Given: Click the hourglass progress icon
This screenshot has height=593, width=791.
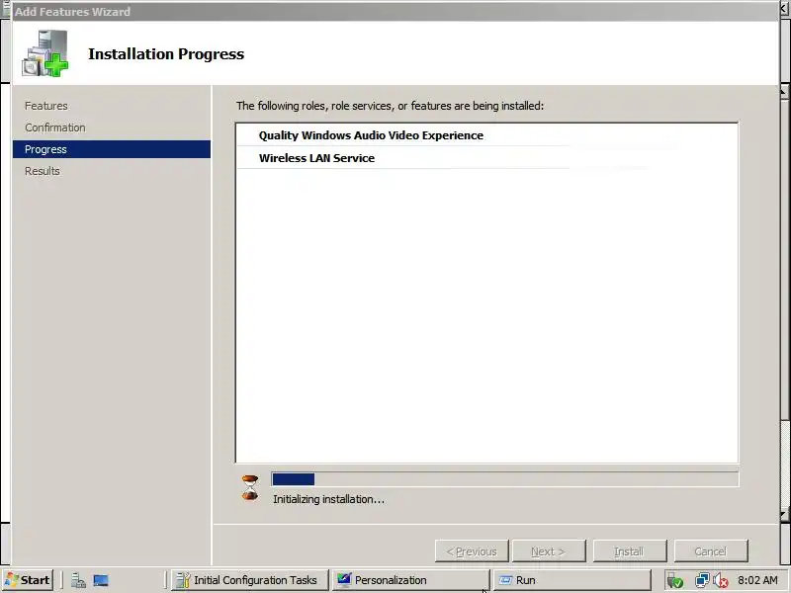Looking at the screenshot, I should coord(250,487).
